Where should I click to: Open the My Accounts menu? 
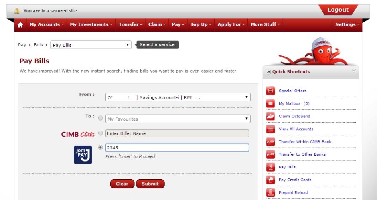(x=47, y=24)
